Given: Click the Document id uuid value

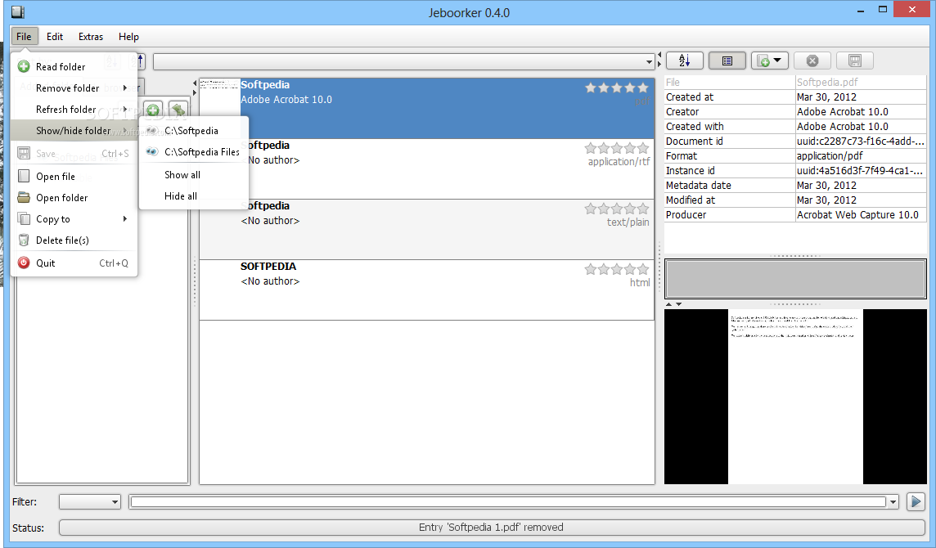Looking at the screenshot, I should tap(861, 141).
